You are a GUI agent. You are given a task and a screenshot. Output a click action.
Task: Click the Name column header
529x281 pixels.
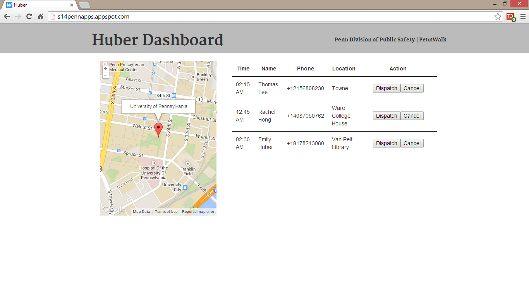tap(269, 69)
